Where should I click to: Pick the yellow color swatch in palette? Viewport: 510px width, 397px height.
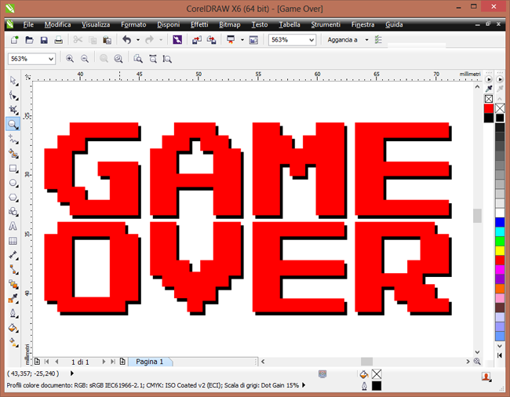[500, 250]
